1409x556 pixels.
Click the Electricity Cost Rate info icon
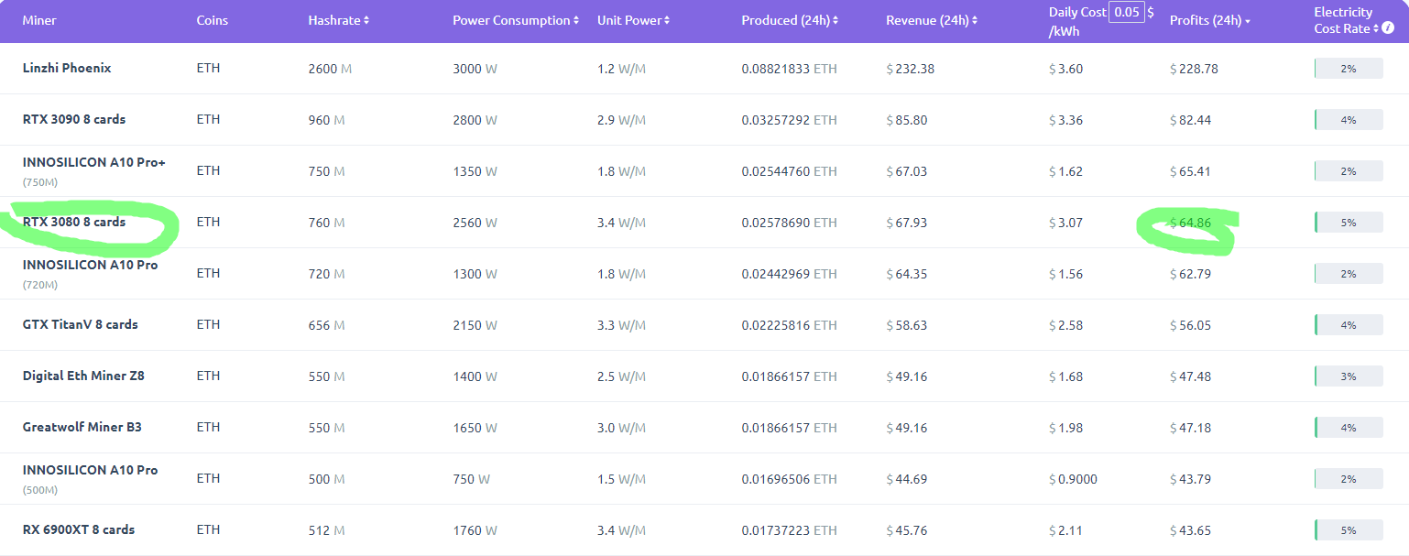[1387, 28]
